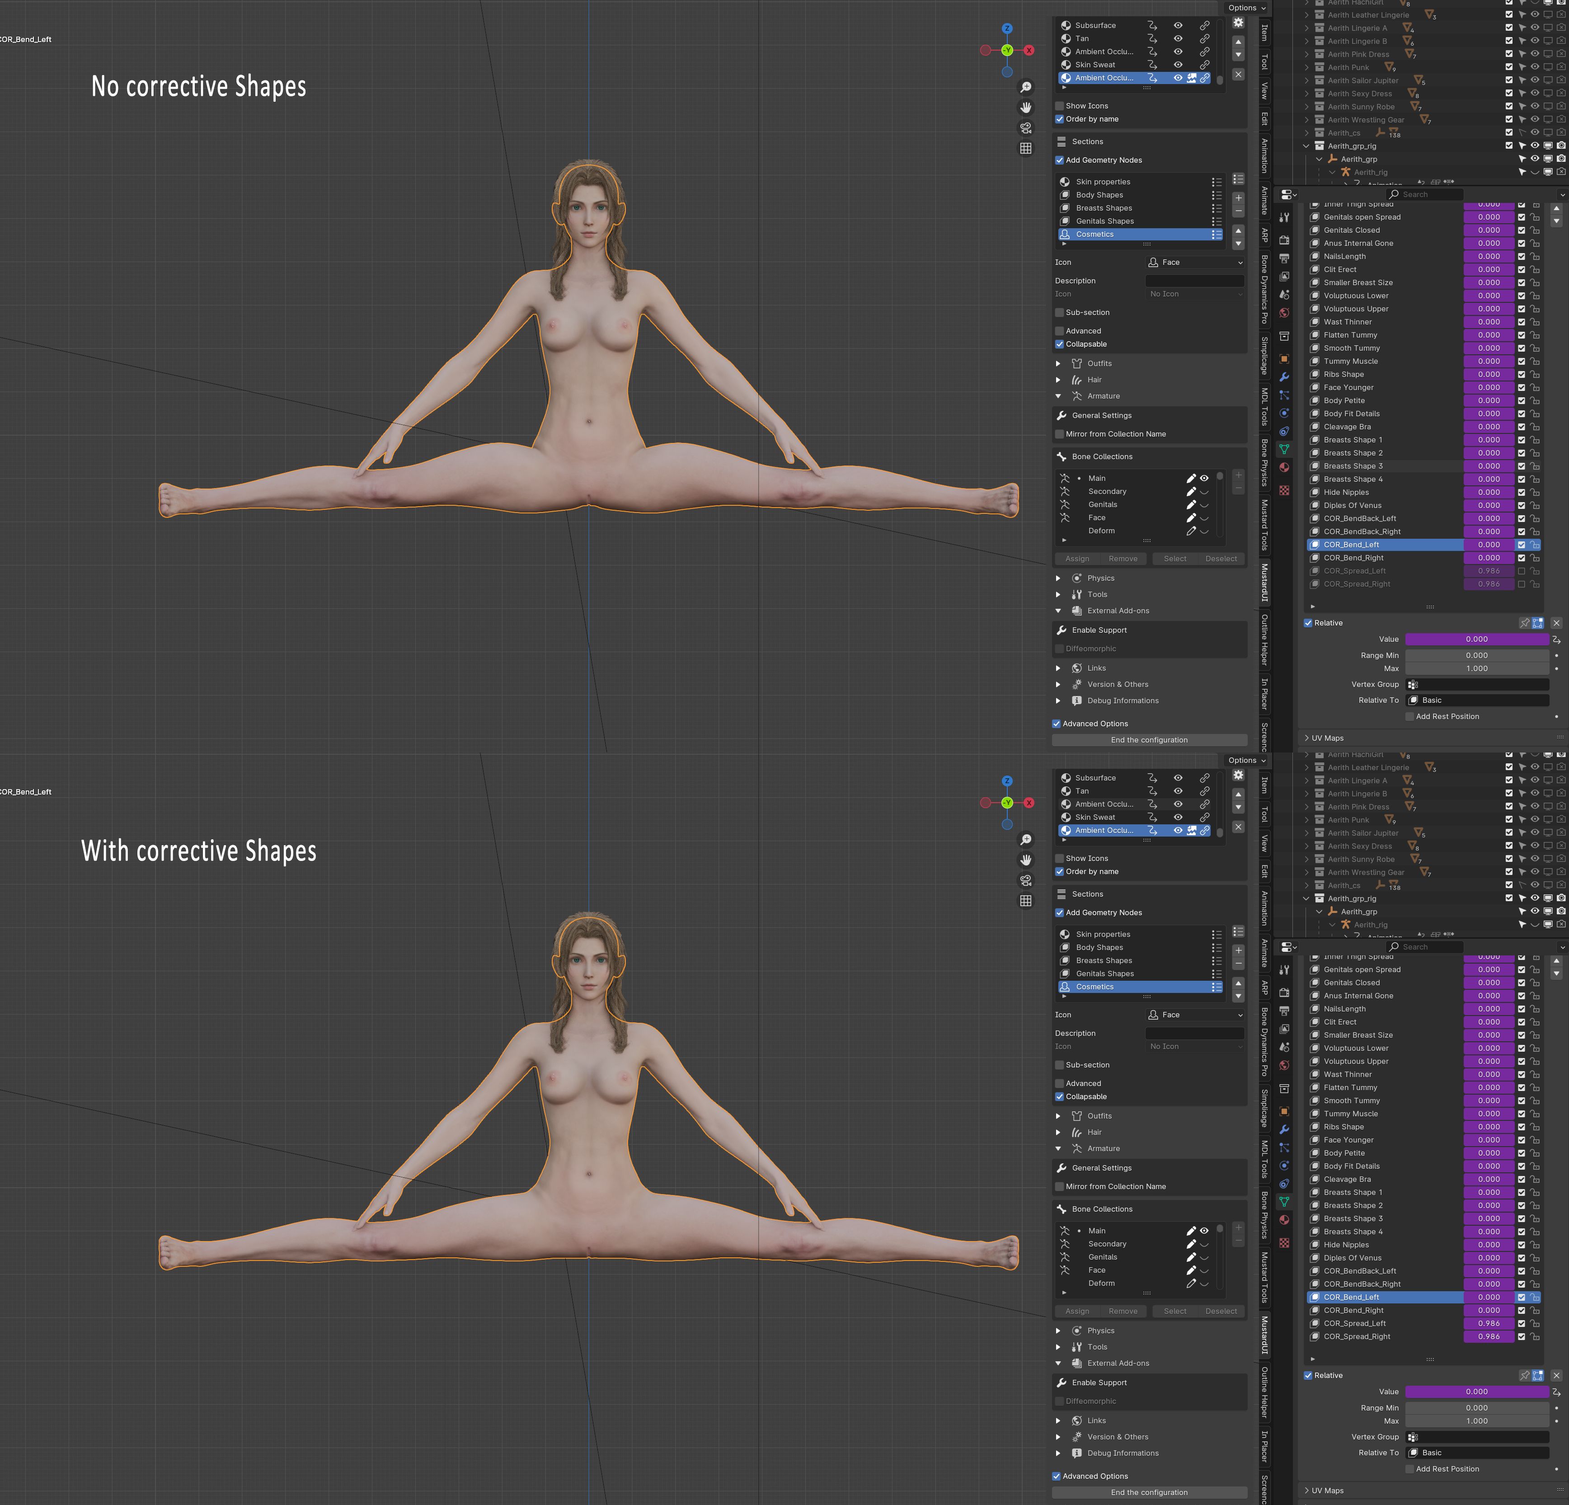Open the green Object Data icon, bottom screenshot
Screen dimensions: 1569x1505
(x=1284, y=1202)
